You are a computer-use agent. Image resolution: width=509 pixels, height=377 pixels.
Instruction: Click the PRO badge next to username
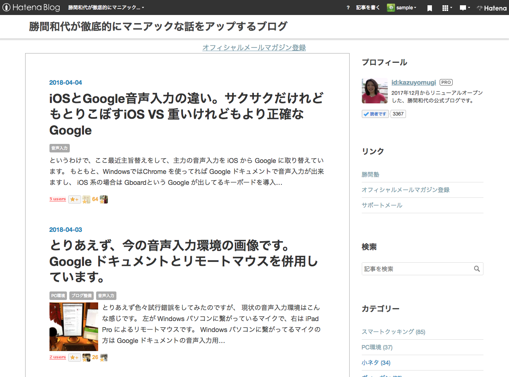tap(446, 82)
